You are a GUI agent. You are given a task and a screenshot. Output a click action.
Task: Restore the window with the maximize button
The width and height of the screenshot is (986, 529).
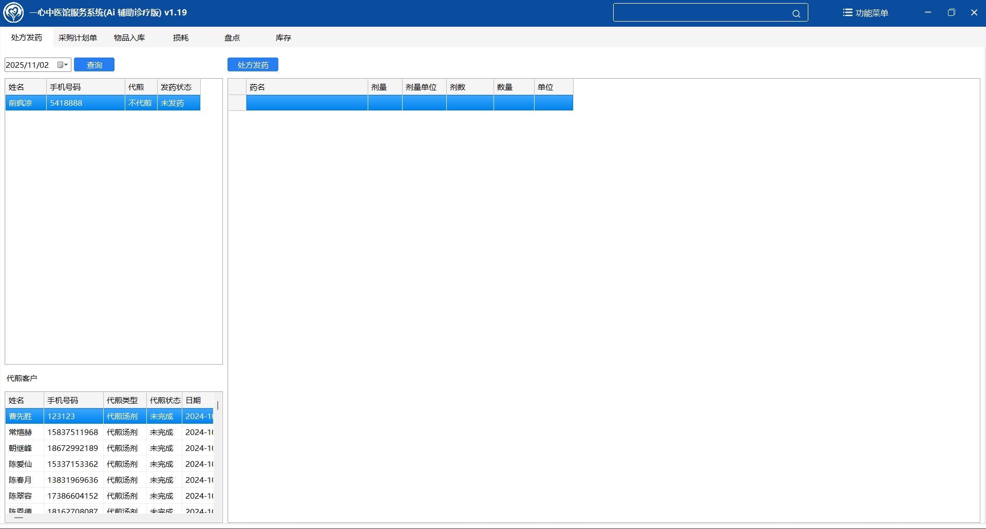point(951,13)
